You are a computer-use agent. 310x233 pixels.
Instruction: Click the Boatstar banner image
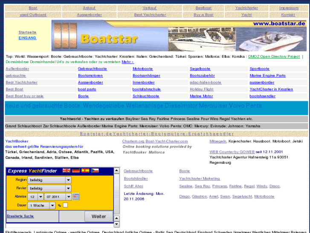pyautogui.click(x=179, y=35)
